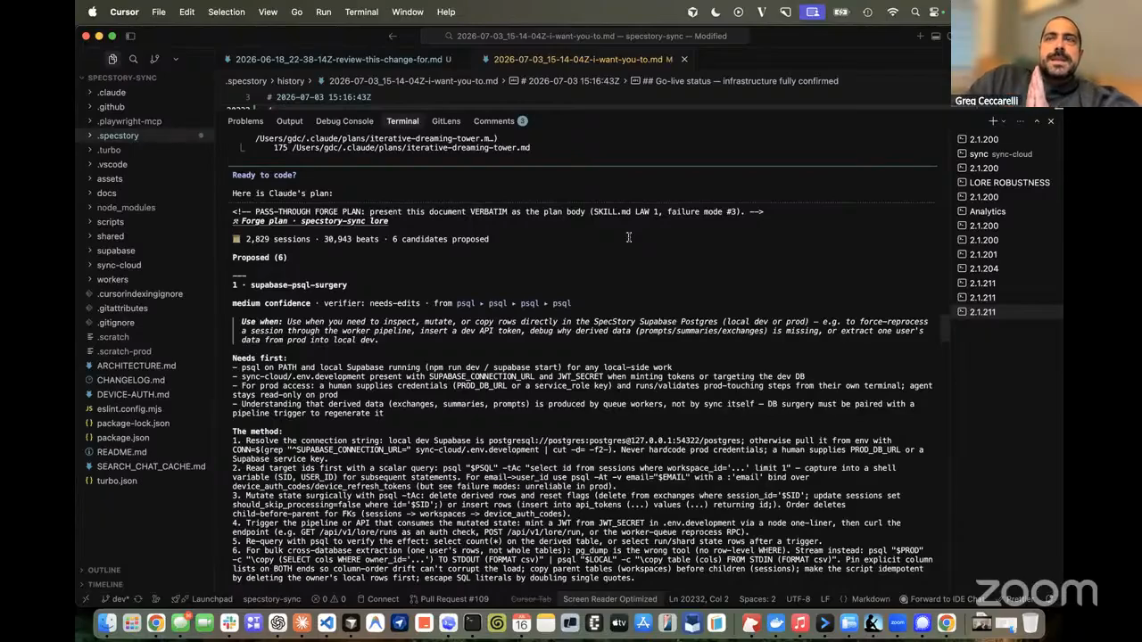
Task: Open SEARCH_CHAT_CACHE.md file
Action: (143, 466)
